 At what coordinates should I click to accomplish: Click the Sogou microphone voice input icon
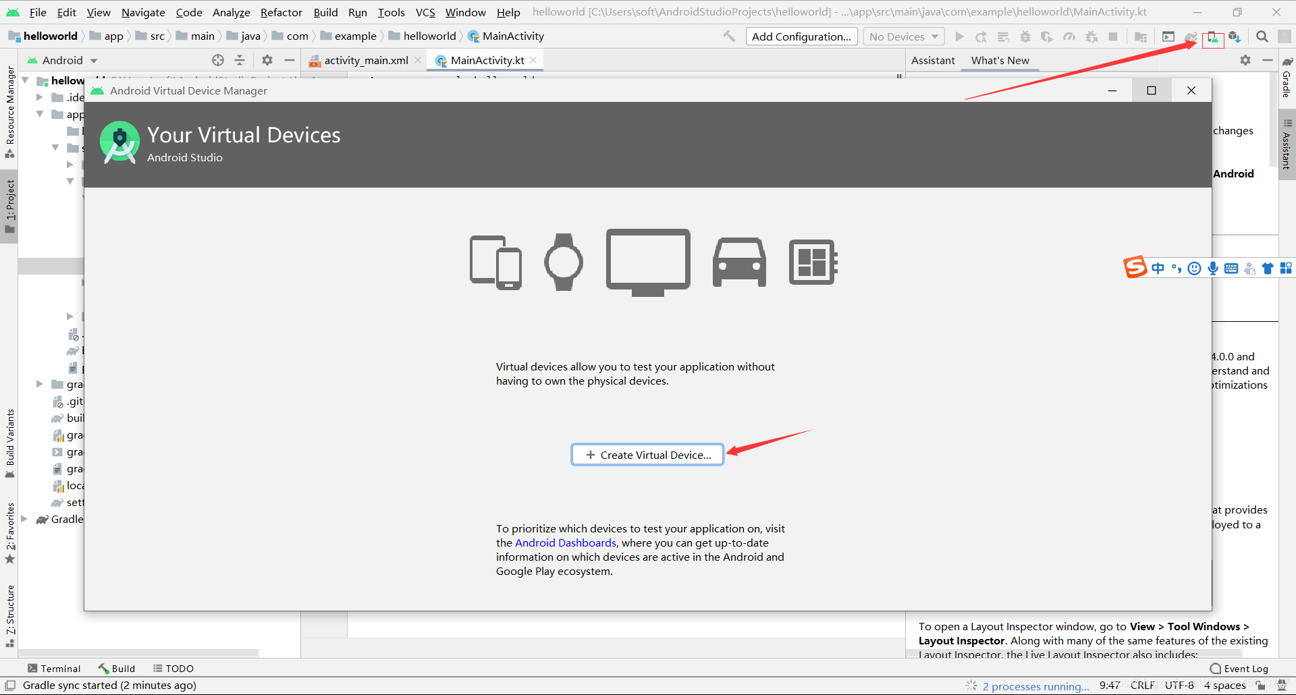tap(1213, 269)
